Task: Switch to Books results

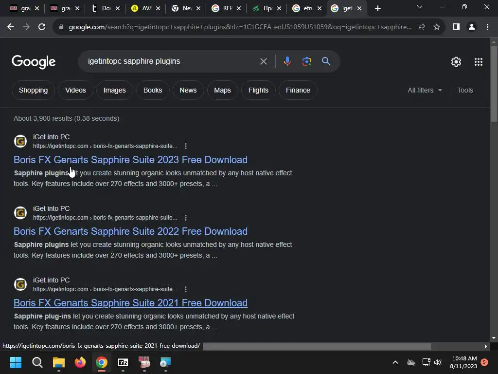Action: tap(153, 90)
